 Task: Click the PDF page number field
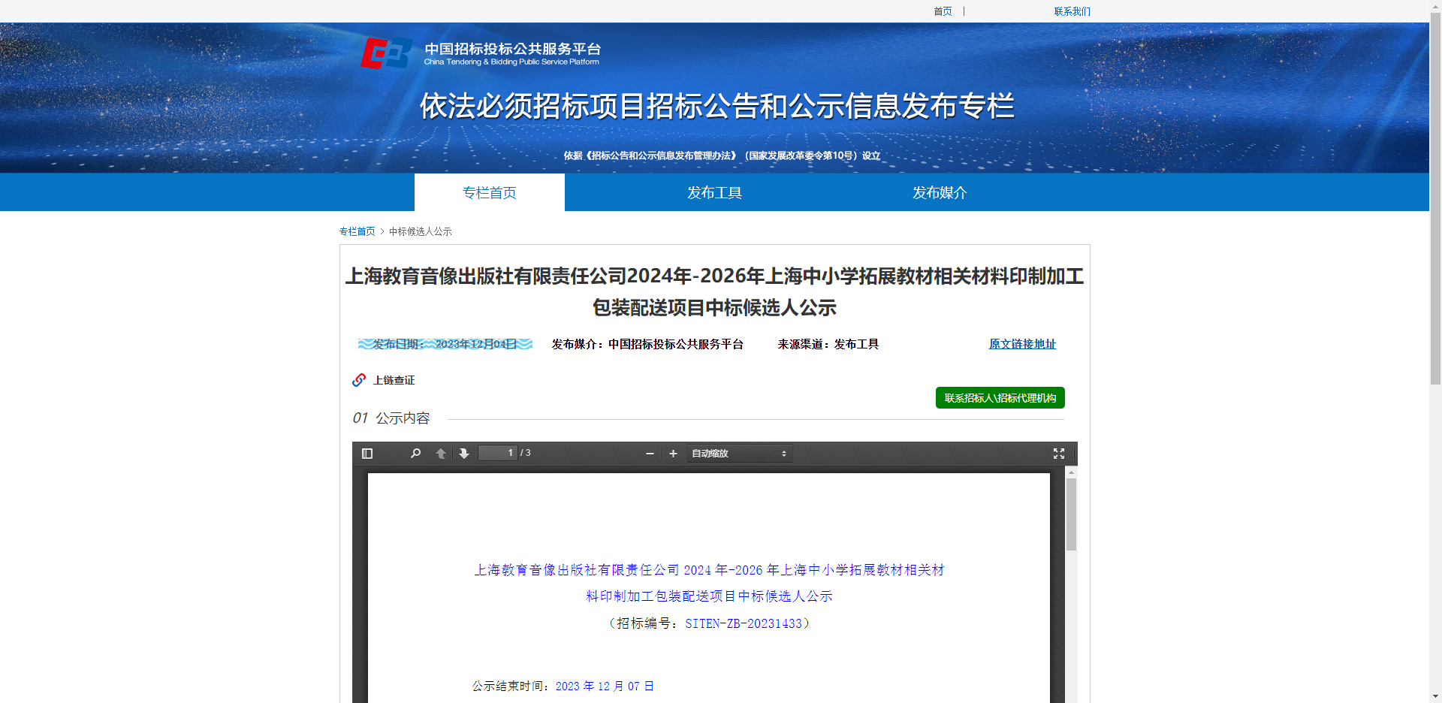point(497,453)
